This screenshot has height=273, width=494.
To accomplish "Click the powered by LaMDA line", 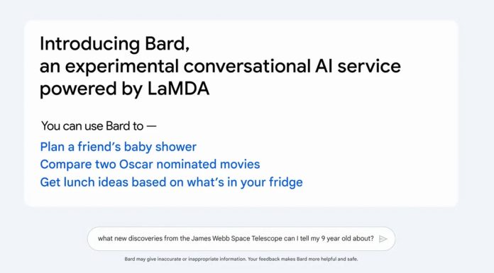I will (124, 89).
